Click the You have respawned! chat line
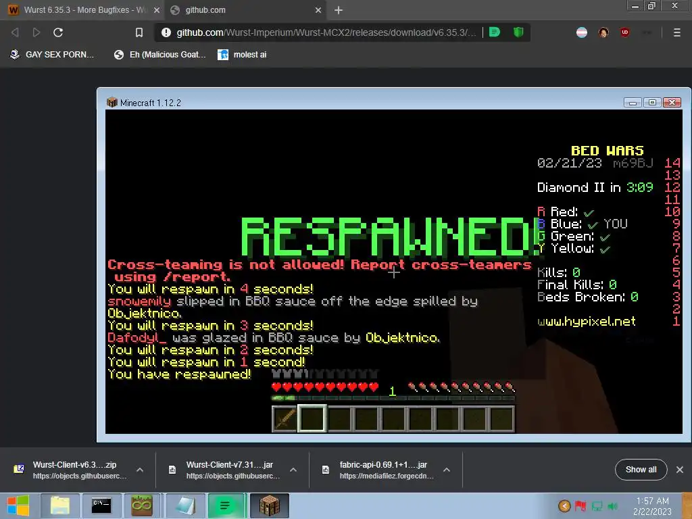 [x=179, y=374]
